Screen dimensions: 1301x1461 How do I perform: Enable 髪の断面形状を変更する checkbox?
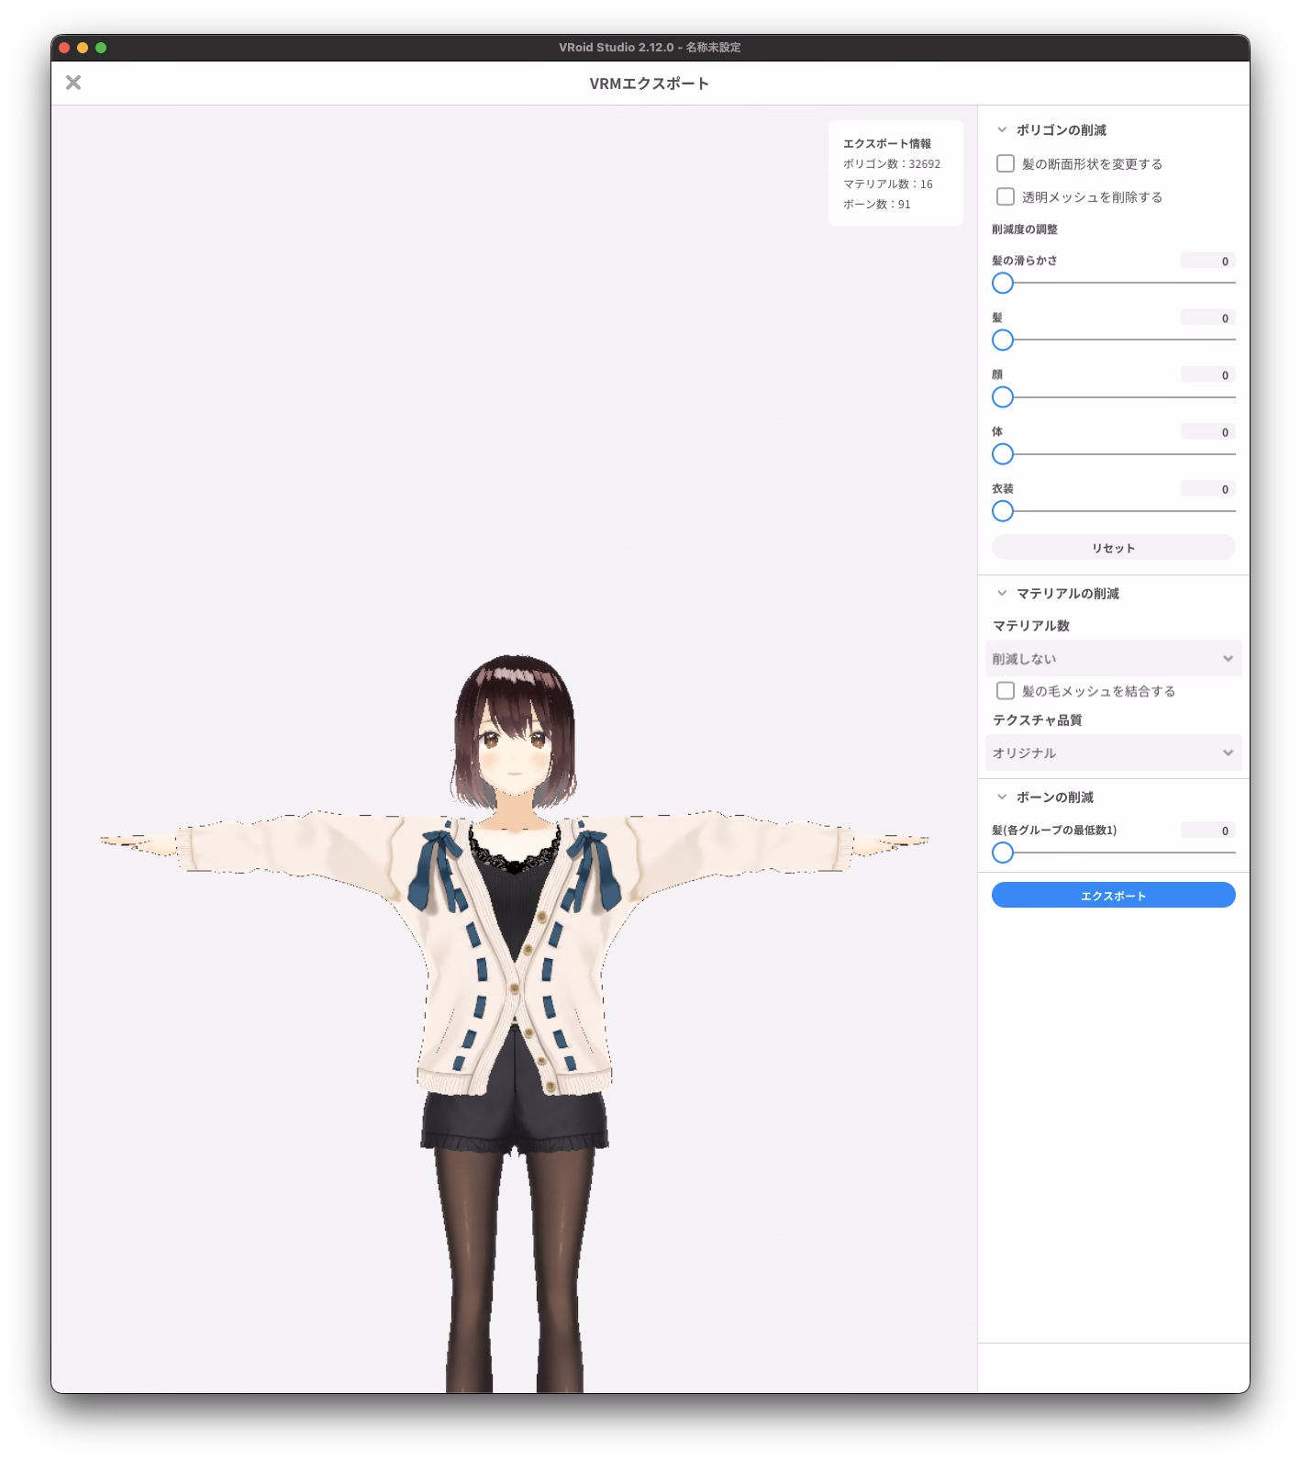click(x=1006, y=163)
